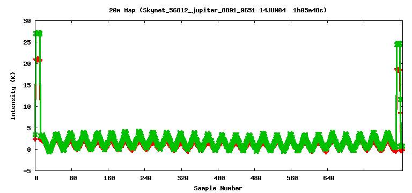Click the Sample Number x-axis label

(218, 188)
